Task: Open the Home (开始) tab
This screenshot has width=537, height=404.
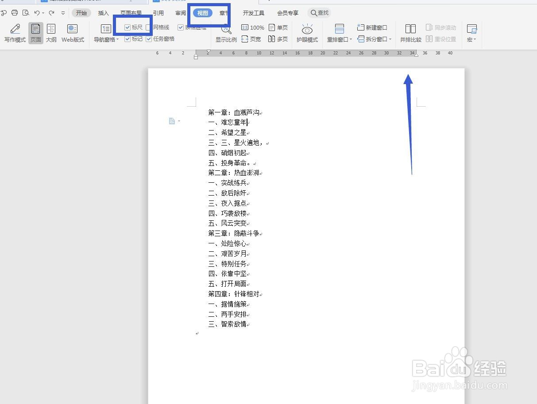Action: 81,13
